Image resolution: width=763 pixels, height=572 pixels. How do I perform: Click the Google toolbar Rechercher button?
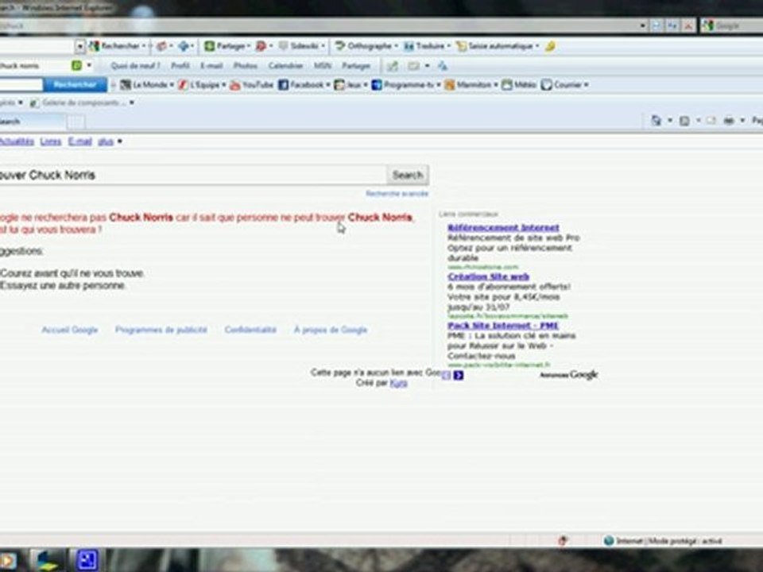click(118, 46)
